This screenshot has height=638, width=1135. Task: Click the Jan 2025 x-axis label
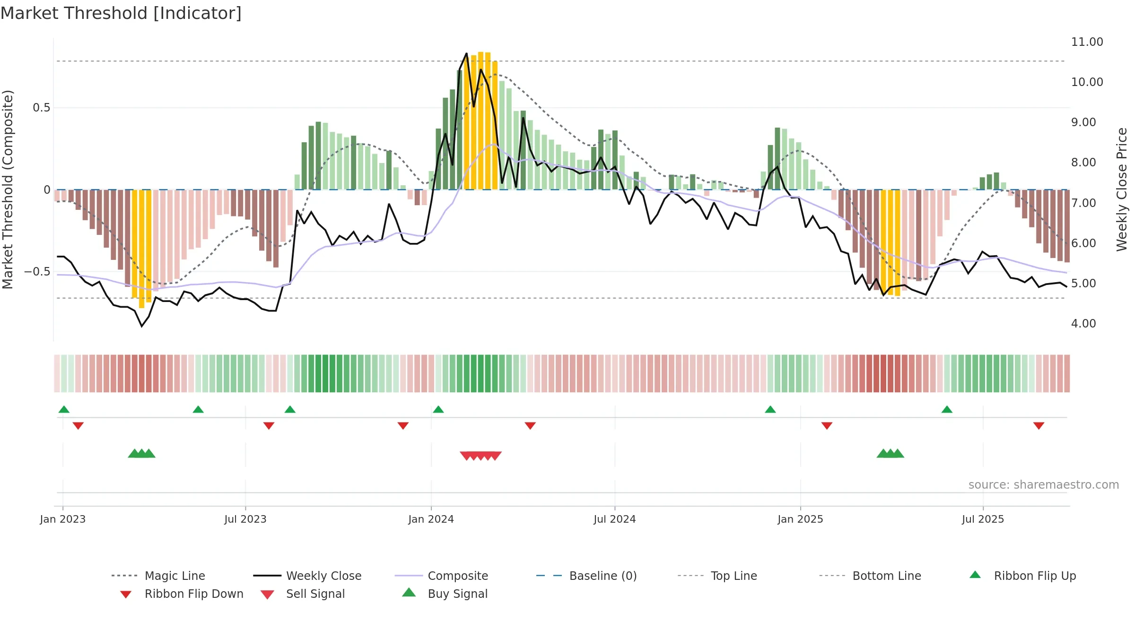[x=801, y=519]
